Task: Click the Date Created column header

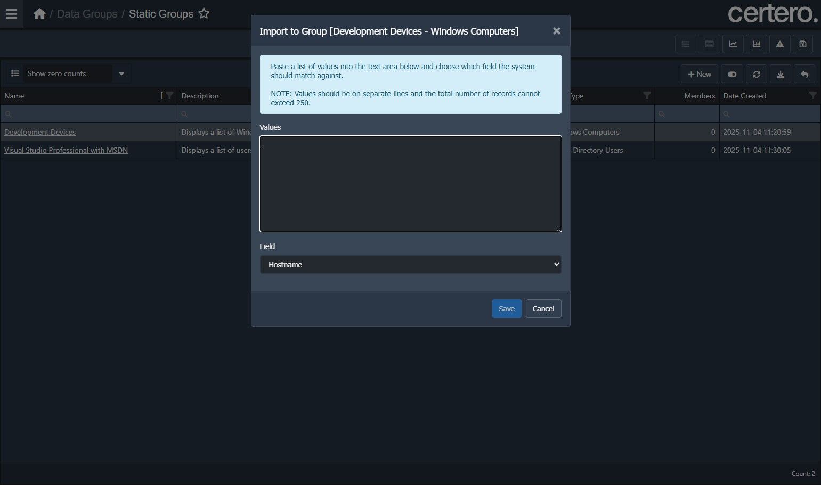Action: (744, 96)
